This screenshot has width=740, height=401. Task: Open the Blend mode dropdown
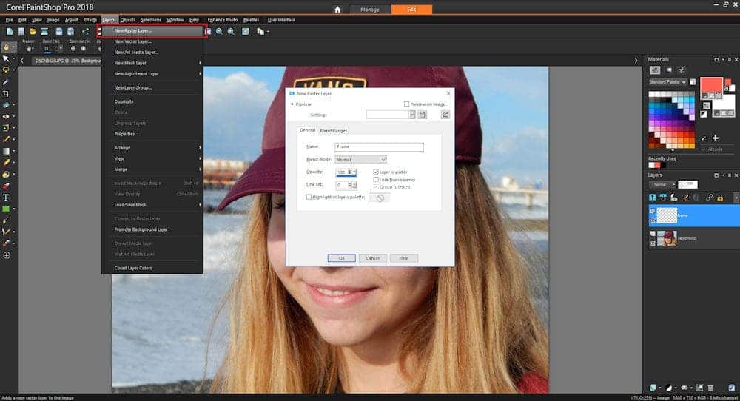point(360,159)
